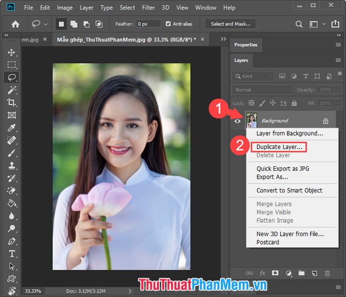Click Convert to Smart Object
Viewport: 346px width, 297px height.
click(x=289, y=191)
